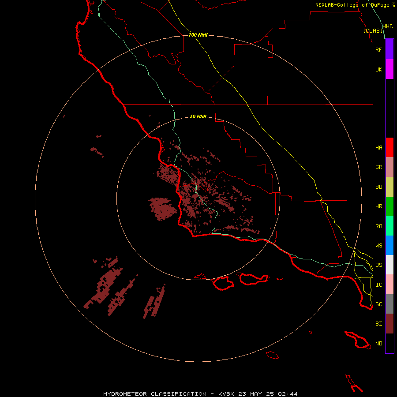Click the HA red legend swatch
The width and height of the screenshot is (397, 397).
tap(390, 147)
